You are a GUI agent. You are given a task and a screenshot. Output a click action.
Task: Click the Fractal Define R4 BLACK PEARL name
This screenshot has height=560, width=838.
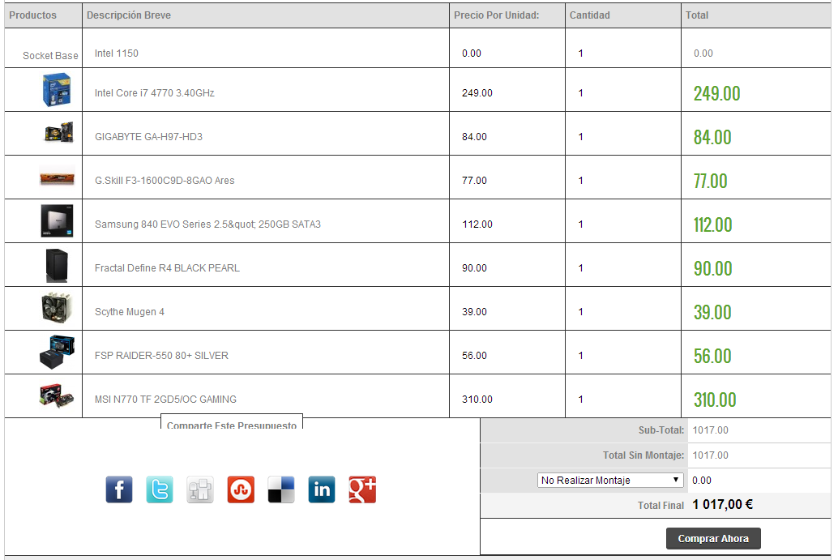click(167, 268)
